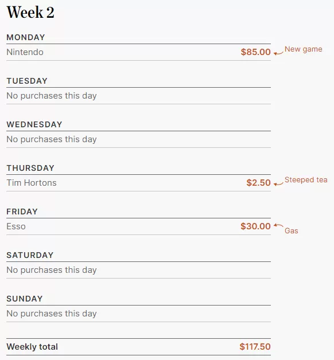Select the Week 2 heading
The image size is (334, 360).
click(x=30, y=12)
